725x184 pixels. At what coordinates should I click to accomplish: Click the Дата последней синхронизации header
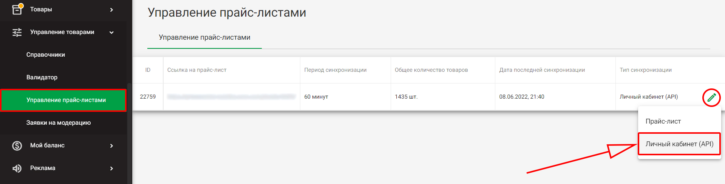tap(542, 70)
